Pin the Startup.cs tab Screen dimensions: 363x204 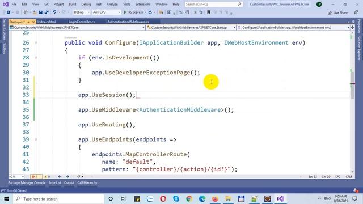[x=29, y=22]
